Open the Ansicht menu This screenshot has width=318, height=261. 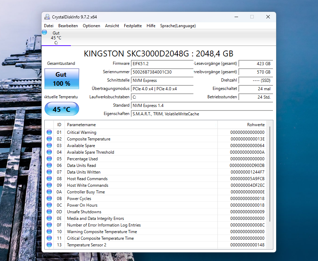pos(112,26)
